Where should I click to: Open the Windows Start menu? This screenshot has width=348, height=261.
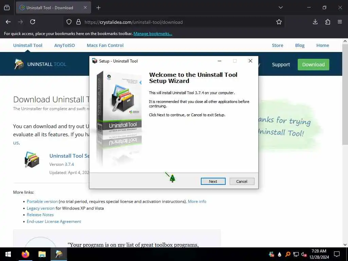8,254
